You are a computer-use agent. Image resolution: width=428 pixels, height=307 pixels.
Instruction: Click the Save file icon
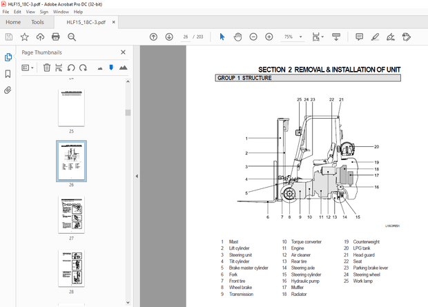point(9,37)
